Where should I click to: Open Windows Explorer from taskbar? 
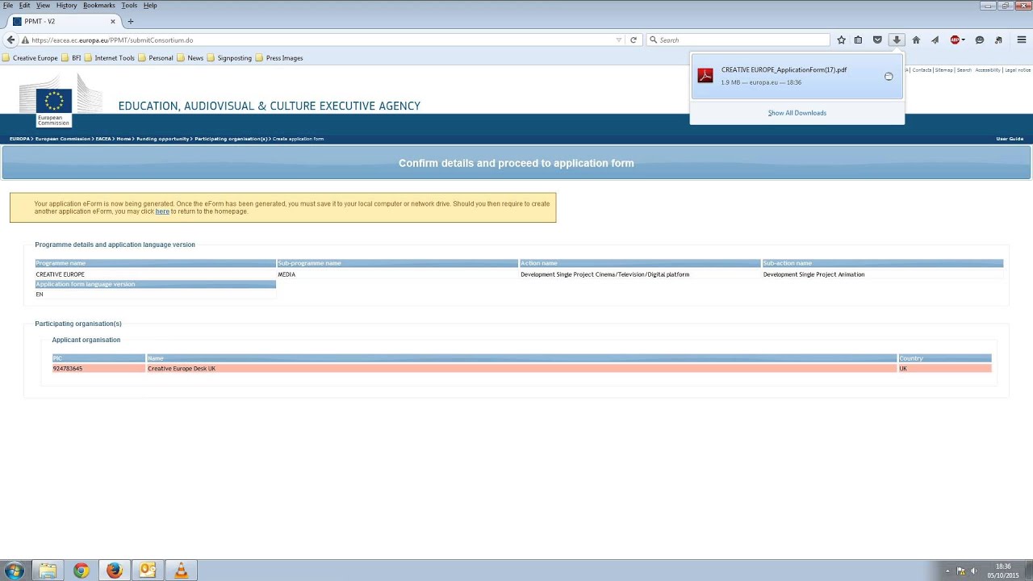48,571
